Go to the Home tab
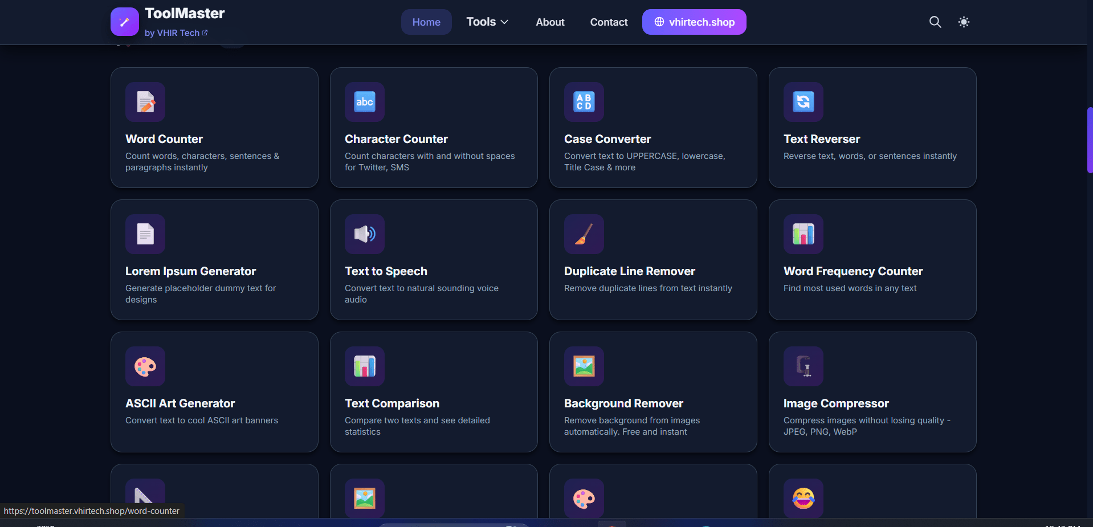 [426, 22]
